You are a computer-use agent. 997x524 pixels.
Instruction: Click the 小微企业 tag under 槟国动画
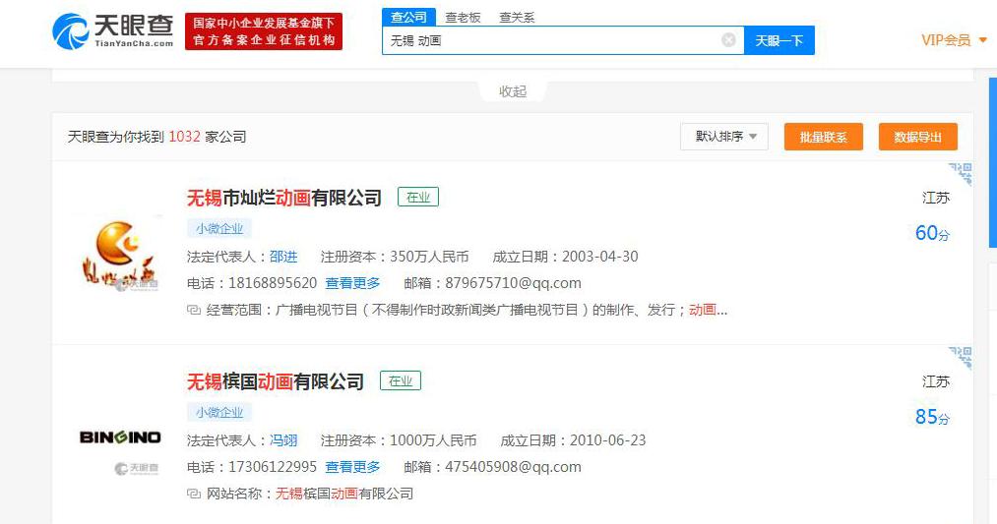[219, 413]
